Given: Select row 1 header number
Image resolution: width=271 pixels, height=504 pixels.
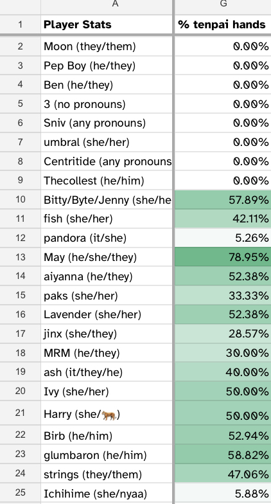Looking at the screenshot, I should click(21, 24).
